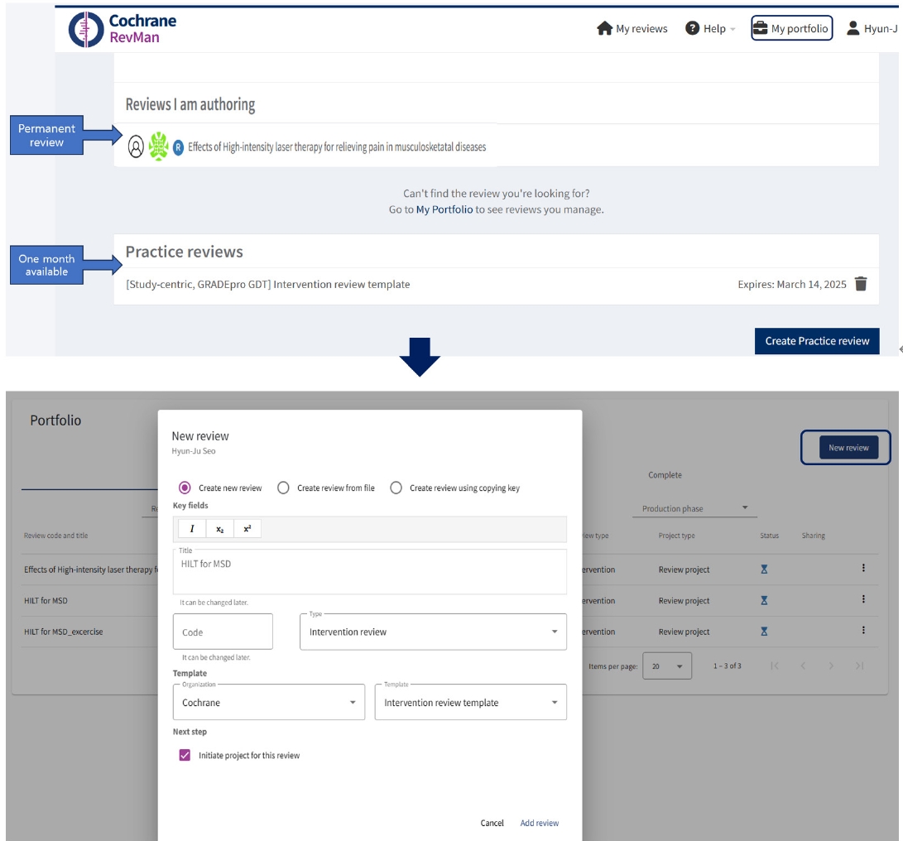903x841 pixels.
Task: Select Create new review radio button
Action: pos(185,488)
